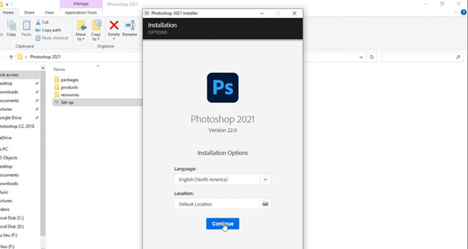
Task: Close the Photoshop 2021 Installer window
Action: click(x=295, y=13)
